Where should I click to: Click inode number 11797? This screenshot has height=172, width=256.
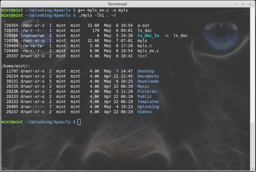click(12, 71)
